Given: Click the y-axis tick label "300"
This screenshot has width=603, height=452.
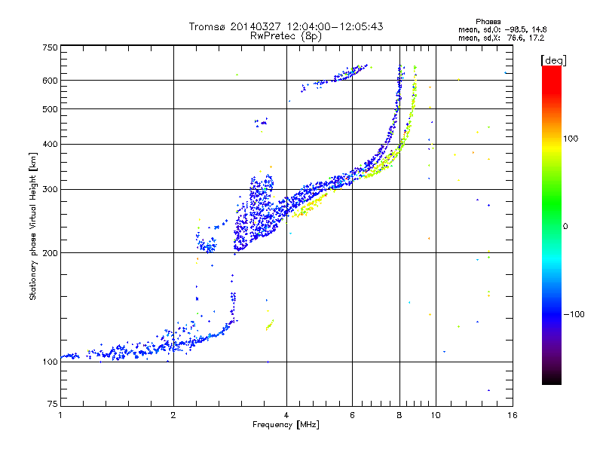Looking at the screenshot, I should coord(50,190).
